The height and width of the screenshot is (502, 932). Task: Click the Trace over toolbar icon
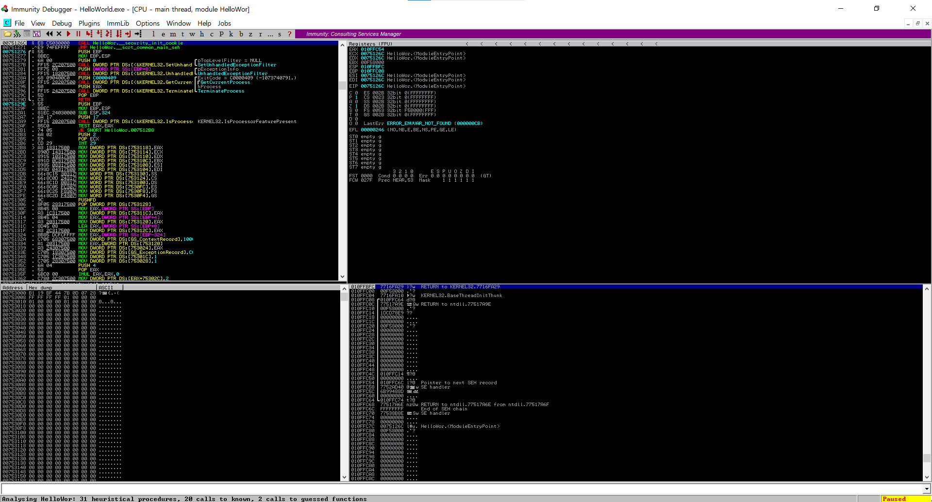pyautogui.click(x=118, y=34)
